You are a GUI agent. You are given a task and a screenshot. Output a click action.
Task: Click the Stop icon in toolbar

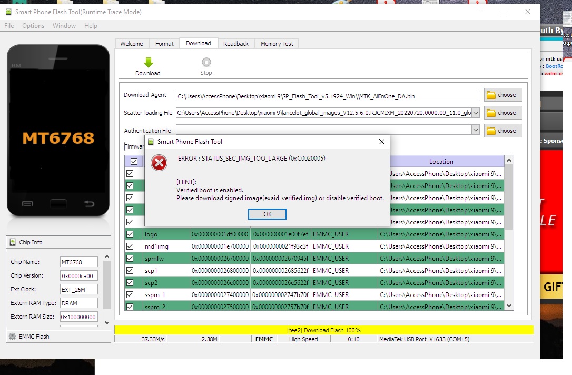pyautogui.click(x=206, y=62)
